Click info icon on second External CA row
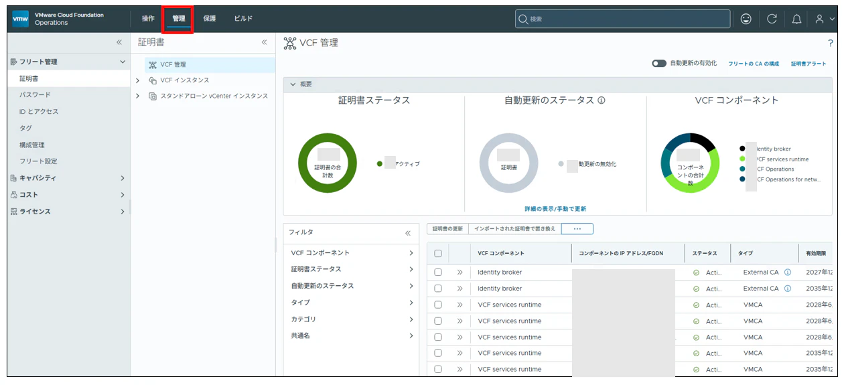The height and width of the screenshot is (385, 842). pos(788,289)
